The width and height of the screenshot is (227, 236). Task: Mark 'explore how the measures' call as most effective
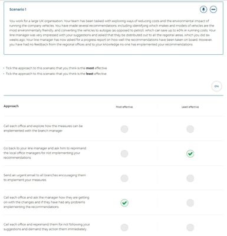(x=124, y=129)
